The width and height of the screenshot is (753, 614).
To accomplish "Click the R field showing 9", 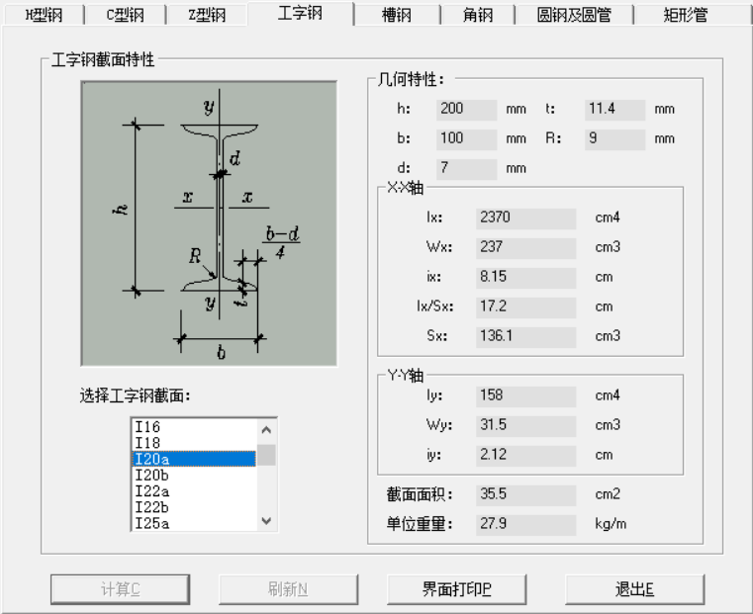I will (614, 139).
